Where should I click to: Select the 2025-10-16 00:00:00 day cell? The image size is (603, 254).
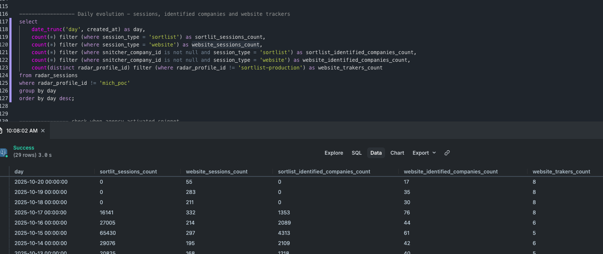41,223
